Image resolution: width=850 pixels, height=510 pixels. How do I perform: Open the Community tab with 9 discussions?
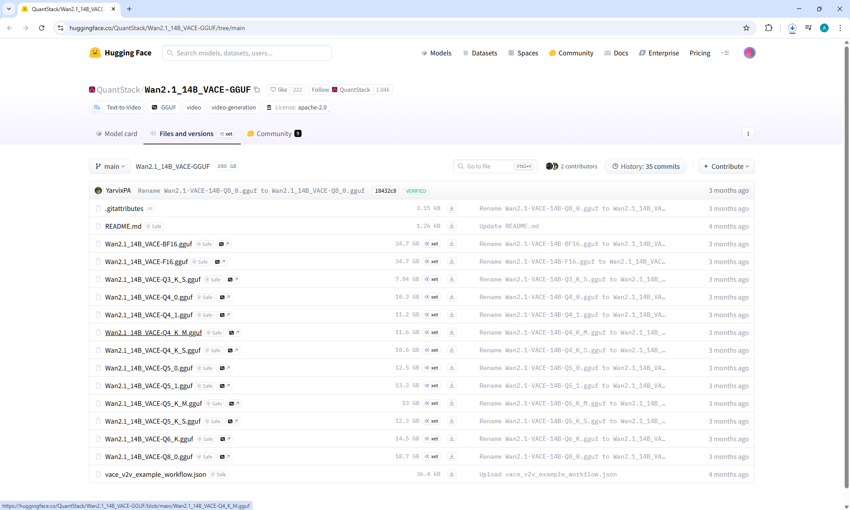[274, 134]
